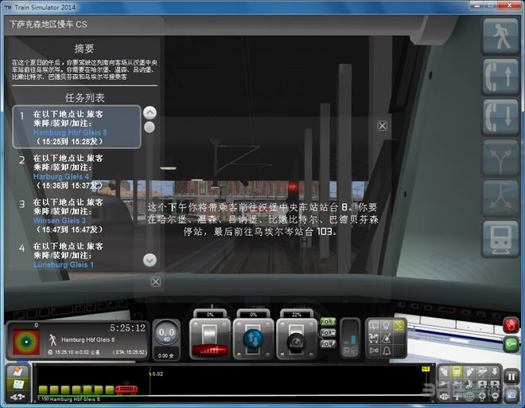Click the ETA 15:25:52 text

click(130, 352)
